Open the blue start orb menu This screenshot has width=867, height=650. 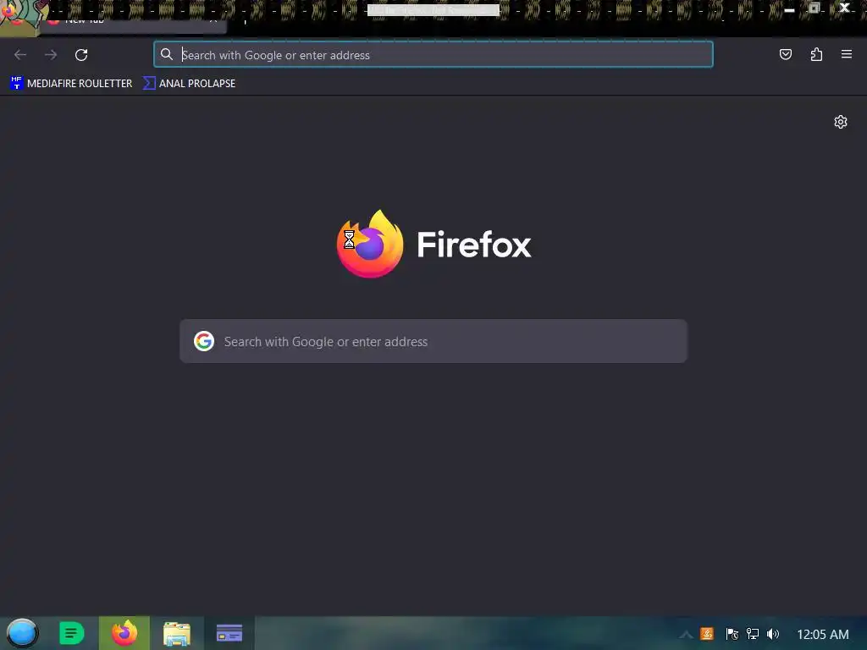22,633
